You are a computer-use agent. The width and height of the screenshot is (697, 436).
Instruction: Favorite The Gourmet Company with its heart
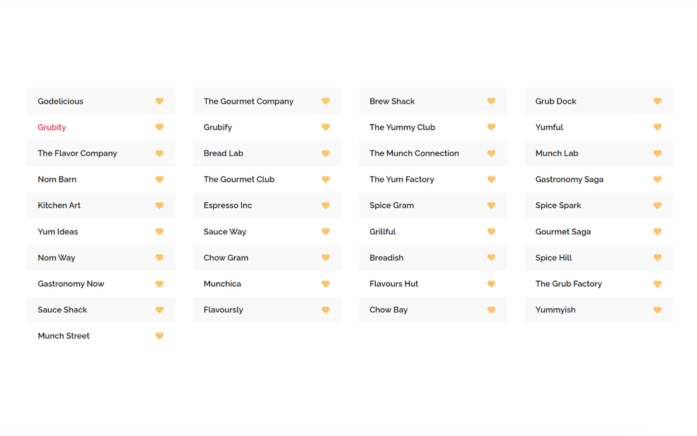325,101
